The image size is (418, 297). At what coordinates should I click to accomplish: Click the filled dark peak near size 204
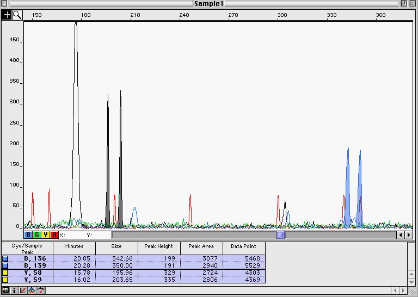(120, 187)
